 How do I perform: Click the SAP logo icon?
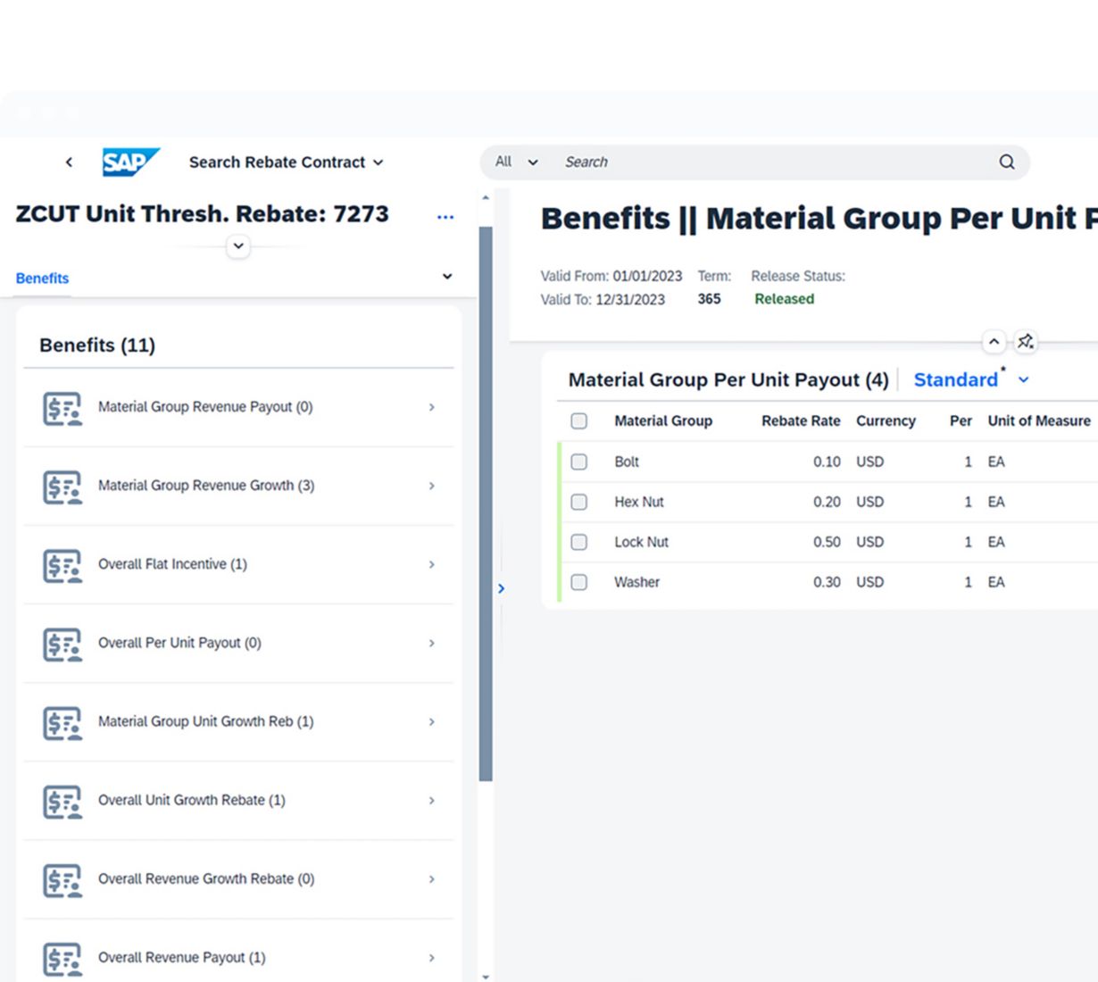pos(130,162)
